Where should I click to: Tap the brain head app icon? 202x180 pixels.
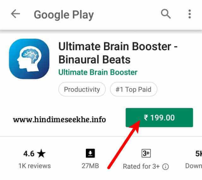click(29, 59)
